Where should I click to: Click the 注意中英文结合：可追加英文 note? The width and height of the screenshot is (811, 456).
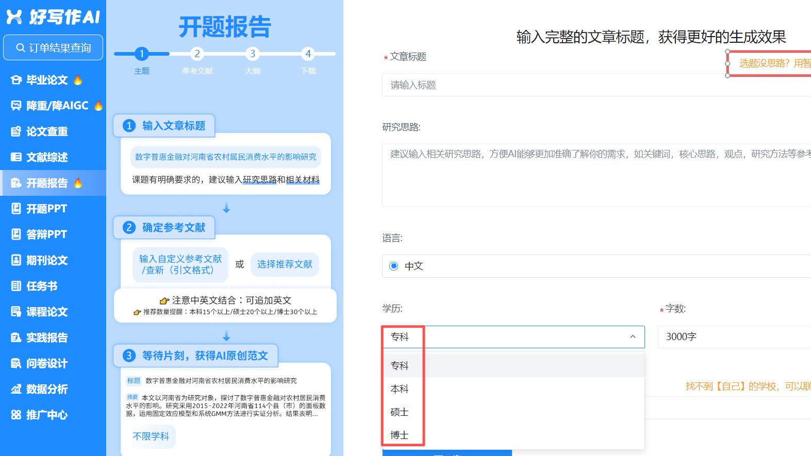tap(226, 300)
